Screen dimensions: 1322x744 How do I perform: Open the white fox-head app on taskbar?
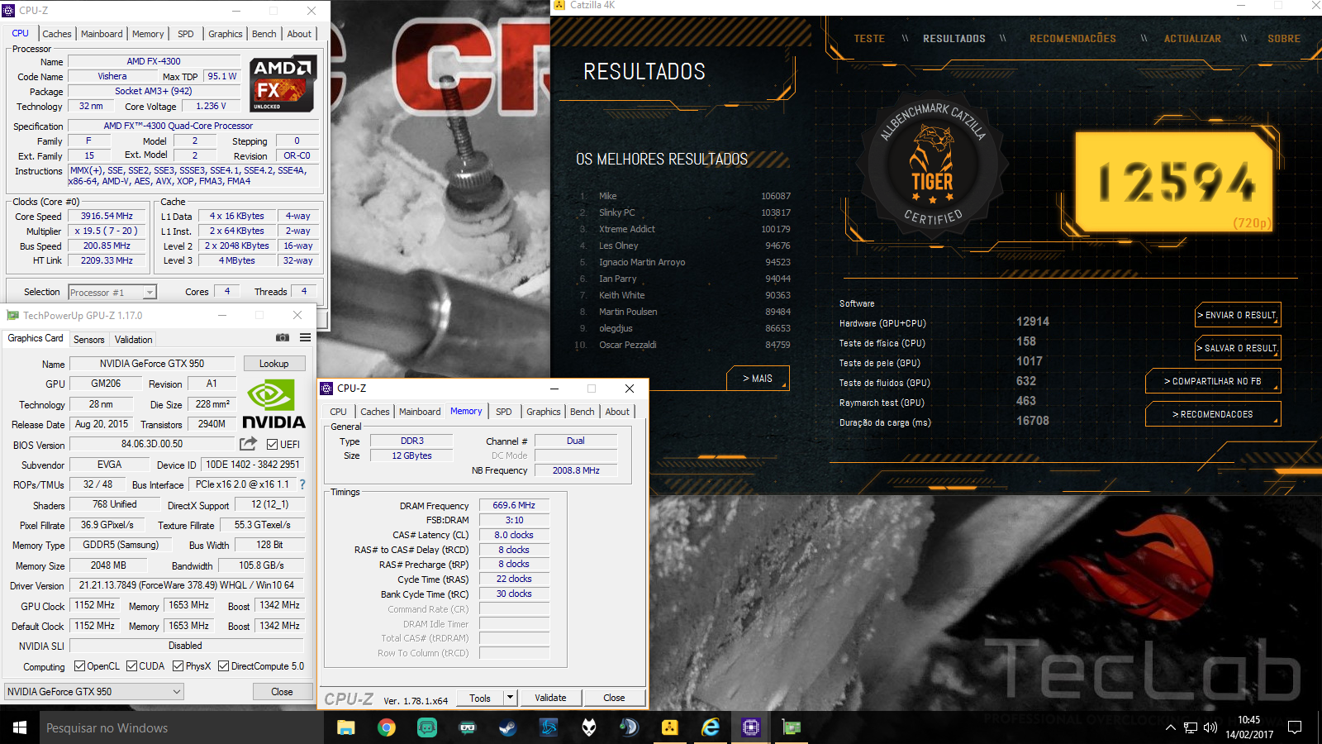589,727
